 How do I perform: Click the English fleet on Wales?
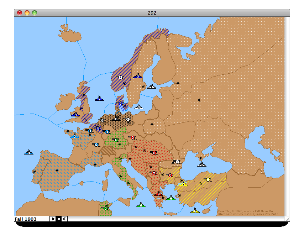[x=75, y=114]
